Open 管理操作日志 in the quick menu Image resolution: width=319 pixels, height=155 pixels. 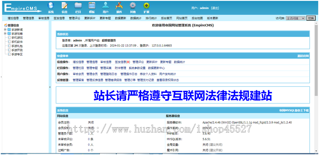[129, 74]
